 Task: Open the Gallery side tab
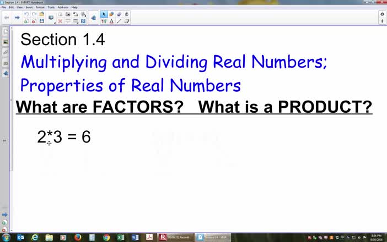click(x=6, y=42)
